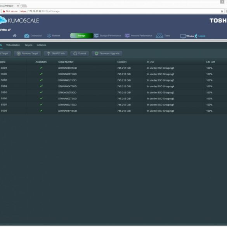Click the KumoScale cloud logo

tap(3, 20)
